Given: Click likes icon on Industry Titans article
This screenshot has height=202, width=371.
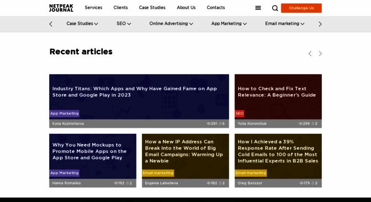Looking at the screenshot, I should 220,124.
